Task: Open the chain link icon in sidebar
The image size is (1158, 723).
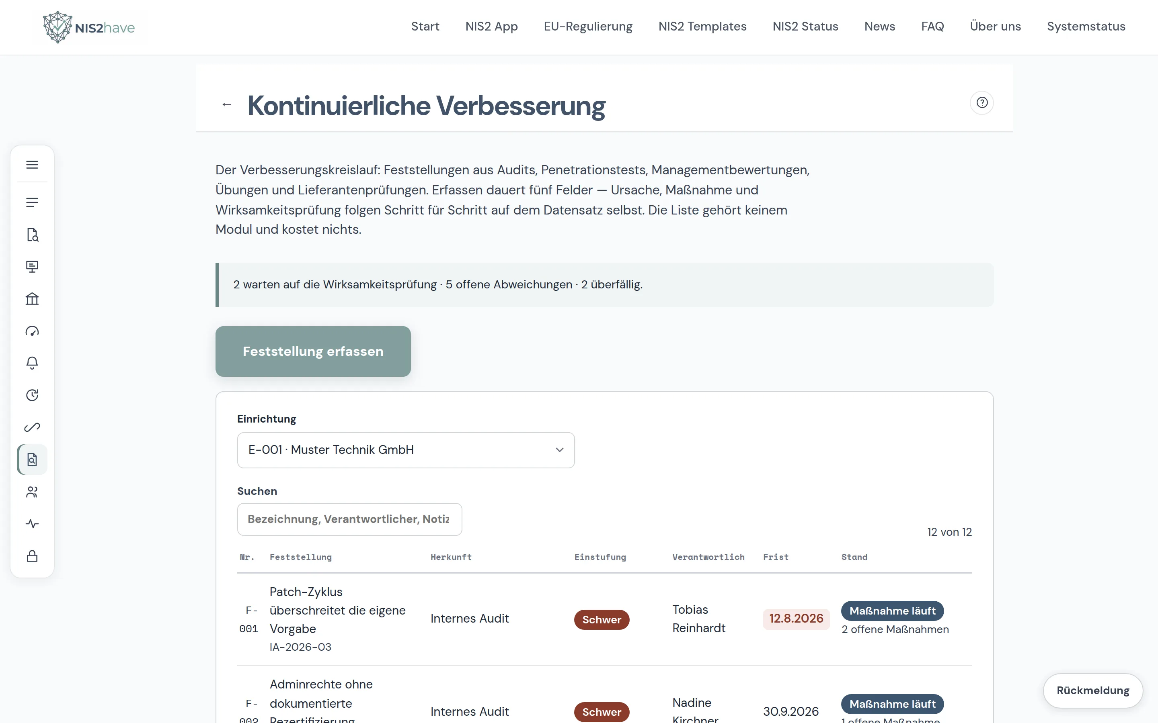Action: pyautogui.click(x=32, y=427)
